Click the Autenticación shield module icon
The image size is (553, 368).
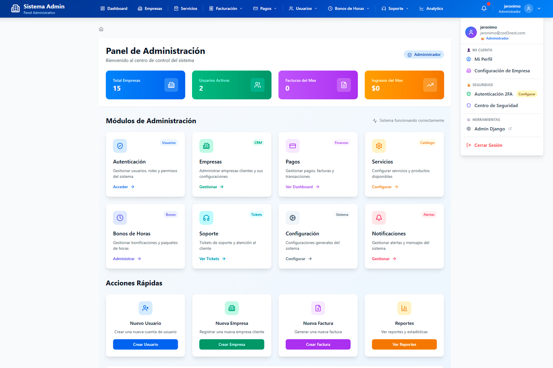(120, 146)
